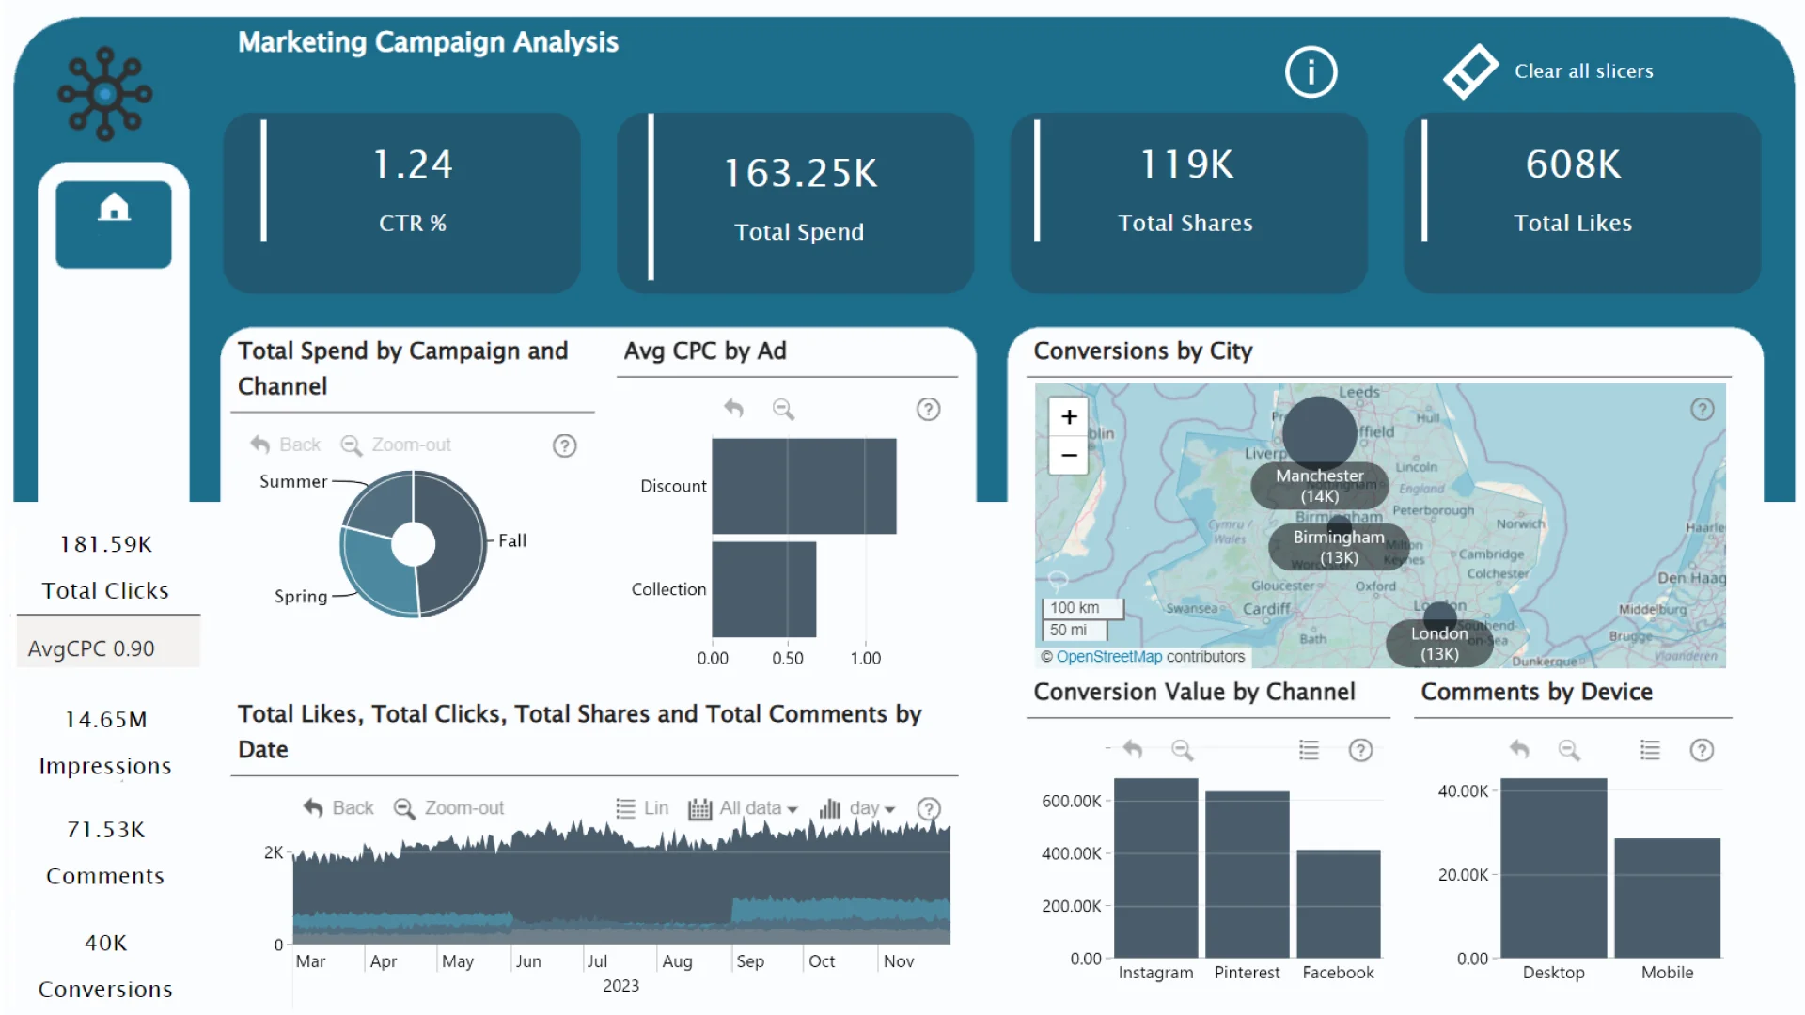Click the CTR % card
The height and width of the screenshot is (1015, 1805).
pyautogui.click(x=402, y=203)
